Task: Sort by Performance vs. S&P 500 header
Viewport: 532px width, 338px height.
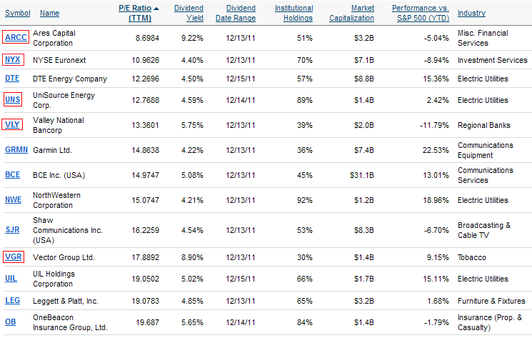Action: click(421, 14)
